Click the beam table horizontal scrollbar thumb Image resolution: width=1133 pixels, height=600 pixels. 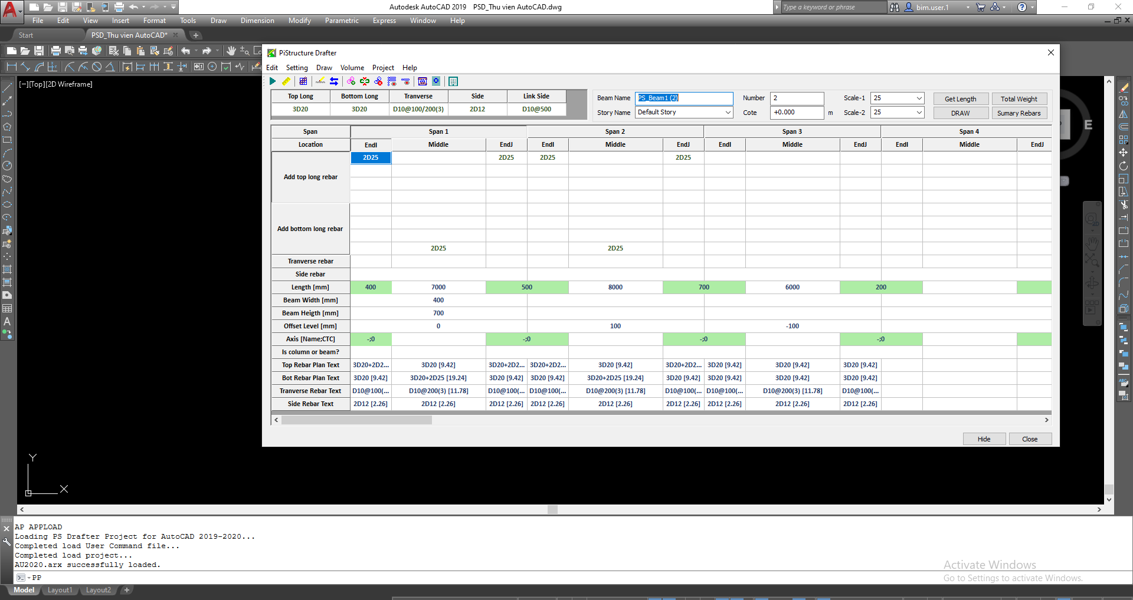[356, 420]
